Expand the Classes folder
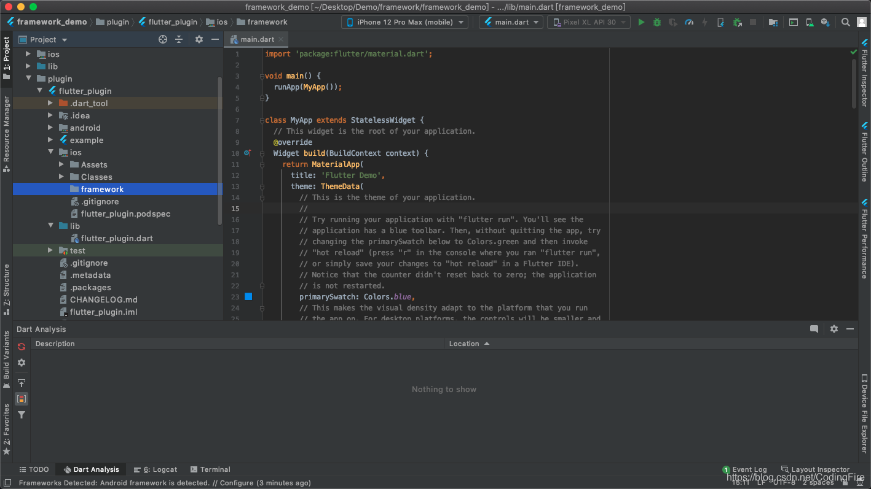 click(x=61, y=177)
